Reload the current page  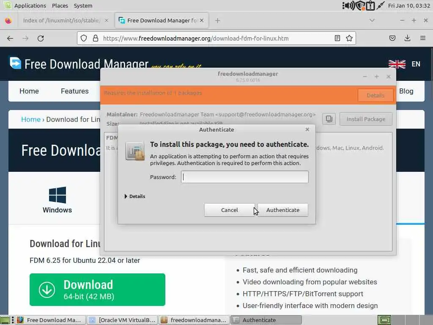pyautogui.click(x=41, y=39)
